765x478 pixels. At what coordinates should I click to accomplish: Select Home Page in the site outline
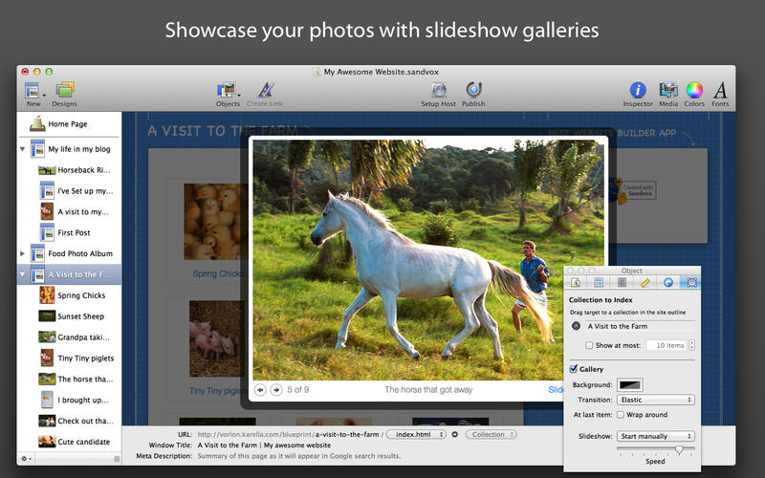[x=67, y=124]
